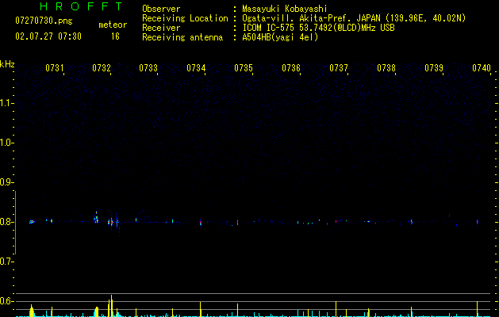Screen dimensions: 499x317
Task: Click the Ogata-vill. Akita-Pref. JAPAN location text
Action: (x=354, y=18)
